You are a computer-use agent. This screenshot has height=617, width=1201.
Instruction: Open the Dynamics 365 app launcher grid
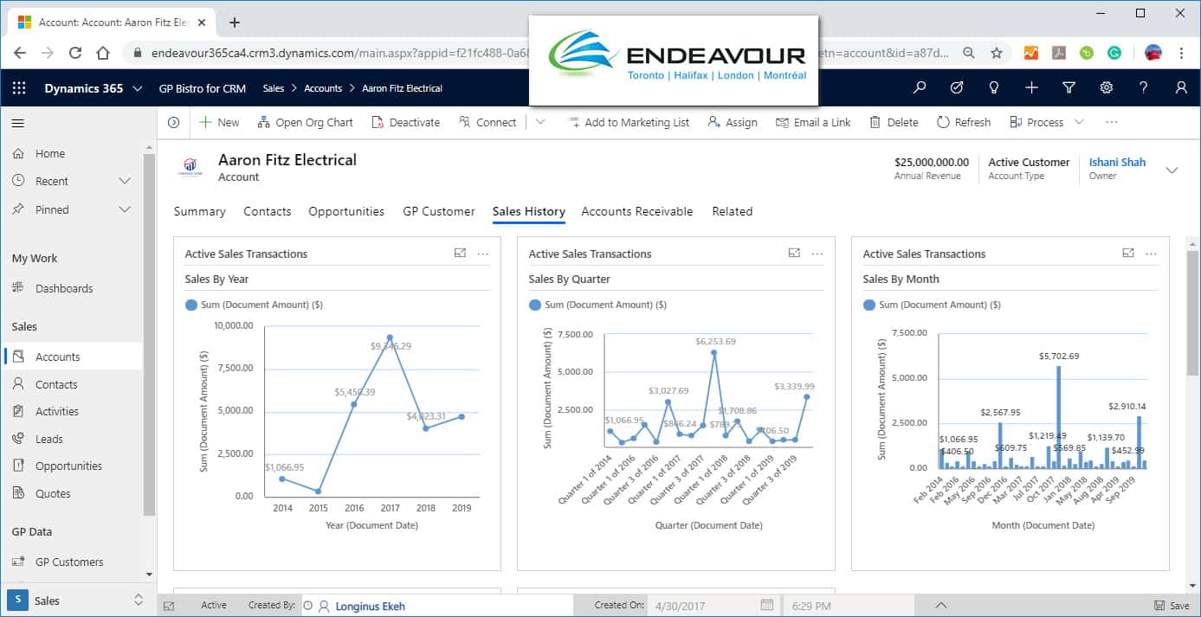[19, 88]
